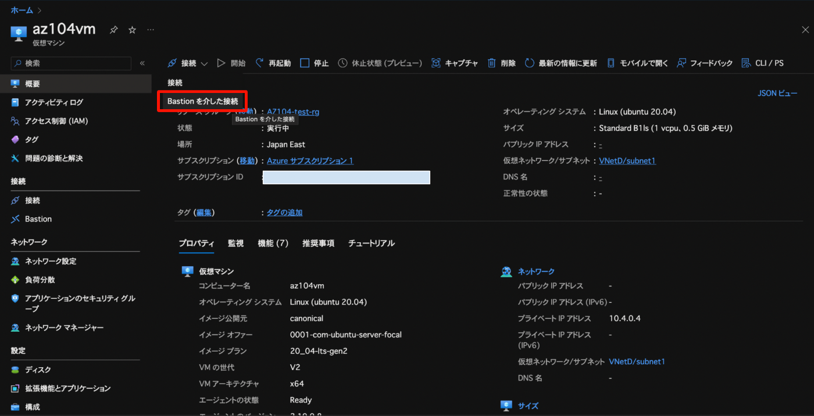Image resolution: width=814 pixels, height=416 pixels.
Task: Click the キャプチャ capture button
Action: (455, 63)
